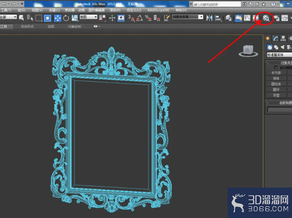Click the Undo arrow icon
The height and width of the screenshot is (218, 292).
[x=4, y=4]
